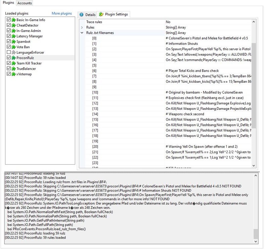
Task: Select Latency Manager in loaded plugins
Action: pyautogui.click(x=30, y=36)
